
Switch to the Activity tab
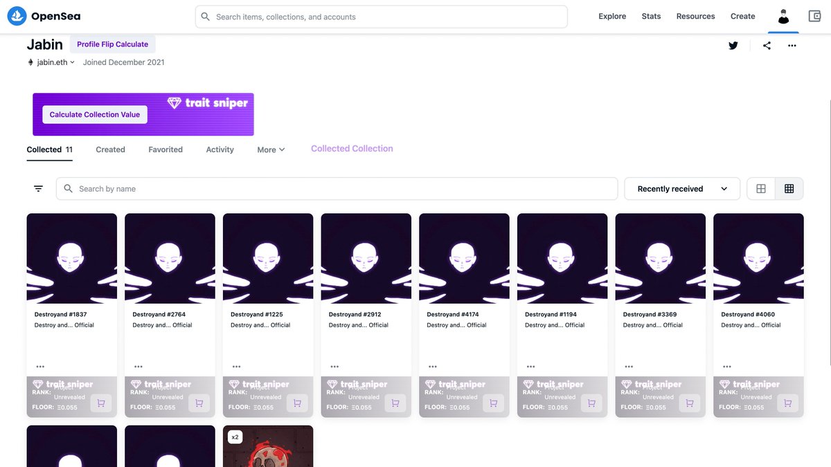[220, 149]
